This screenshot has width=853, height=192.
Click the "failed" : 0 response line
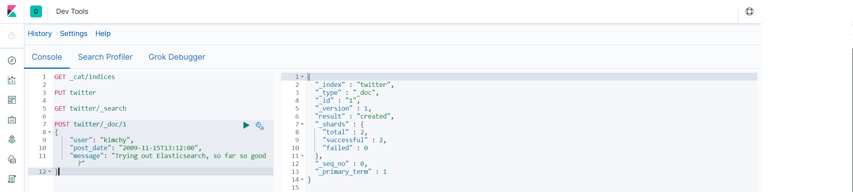pyautogui.click(x=345, y=148)
